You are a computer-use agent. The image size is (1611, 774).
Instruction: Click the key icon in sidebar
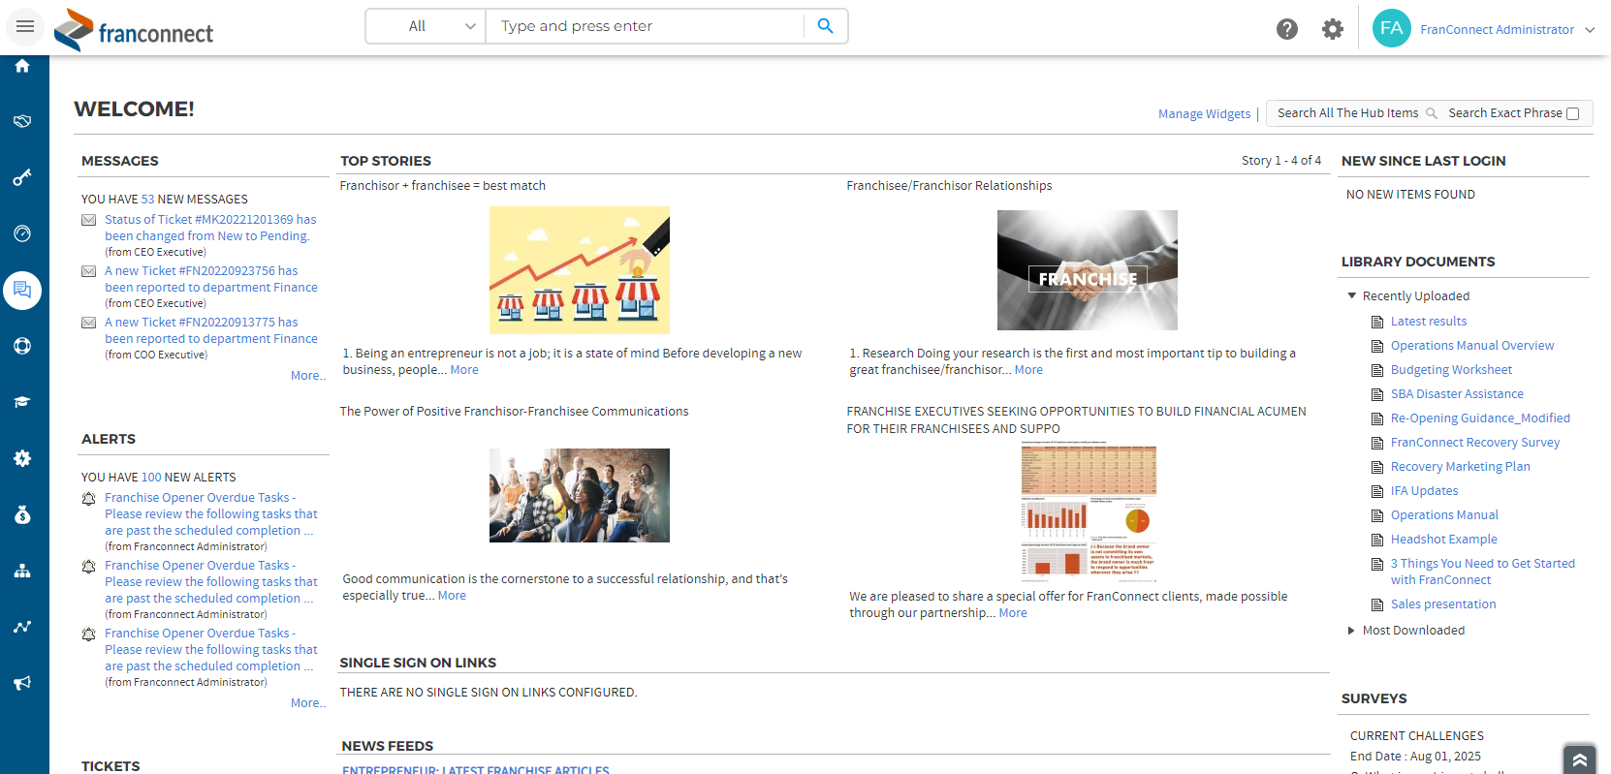[x=22, y=177]
